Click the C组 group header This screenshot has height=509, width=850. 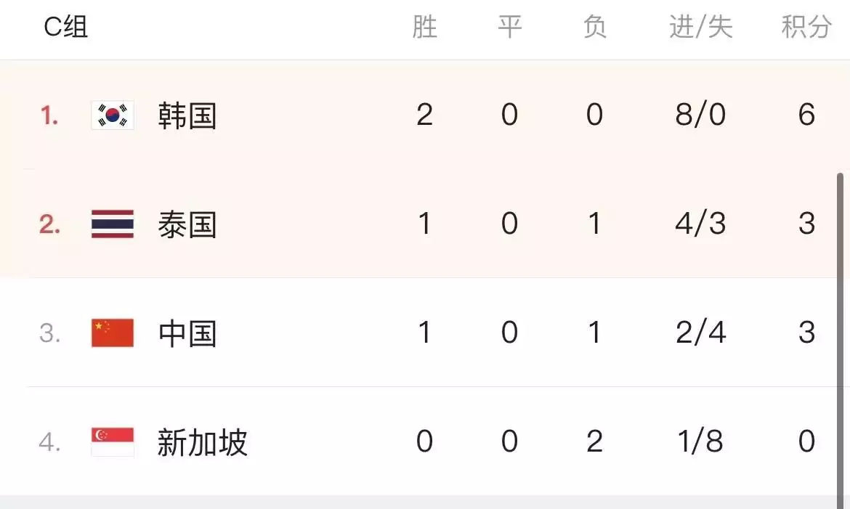[x=66, y=28]
